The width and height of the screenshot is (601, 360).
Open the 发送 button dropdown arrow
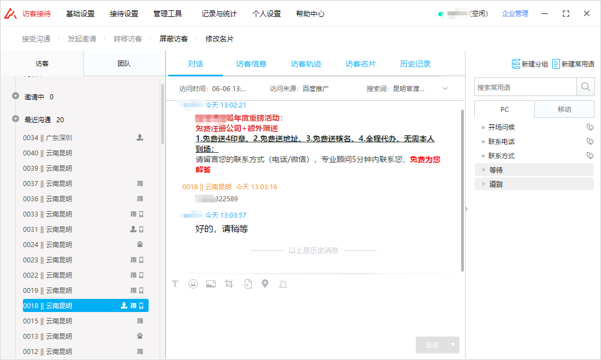pyautogui.click(x=453, y=345)
